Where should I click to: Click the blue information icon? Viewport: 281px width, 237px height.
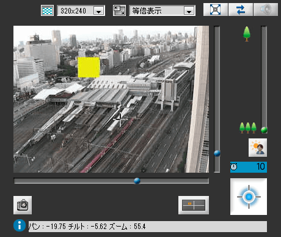point(20,225)
